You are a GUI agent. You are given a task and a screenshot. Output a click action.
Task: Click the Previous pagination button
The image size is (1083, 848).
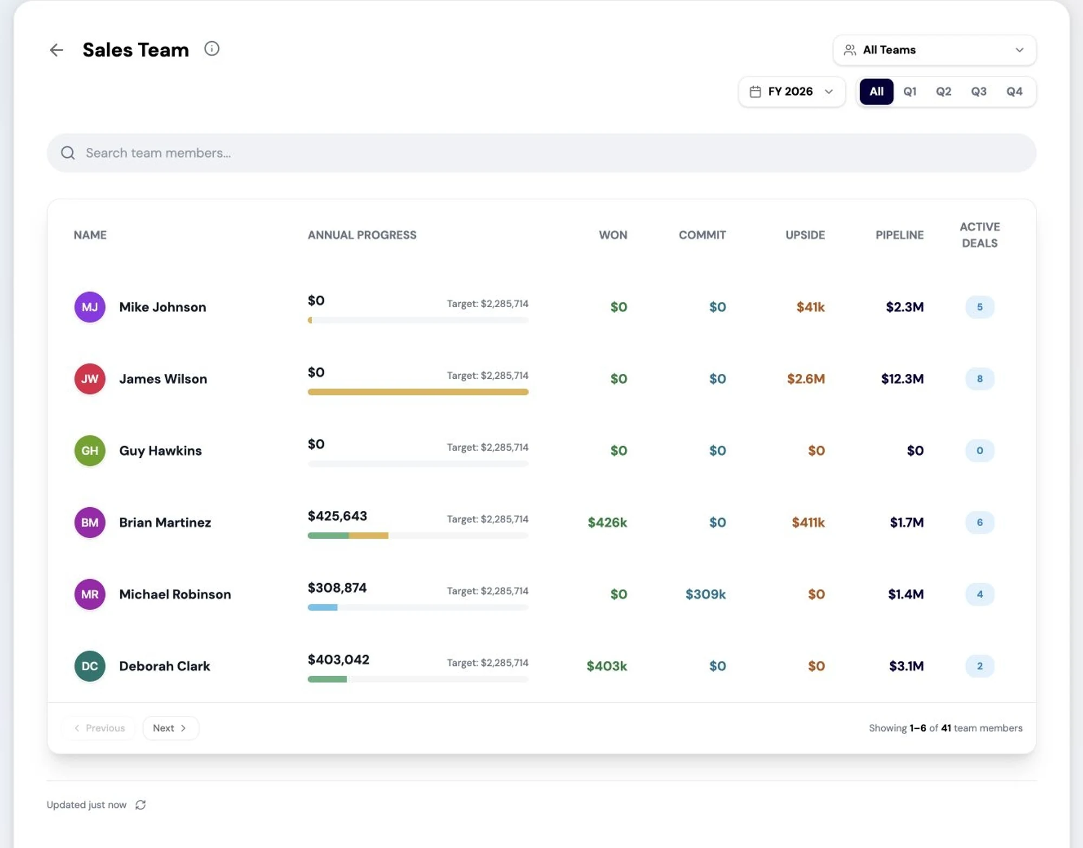point(99,728)
